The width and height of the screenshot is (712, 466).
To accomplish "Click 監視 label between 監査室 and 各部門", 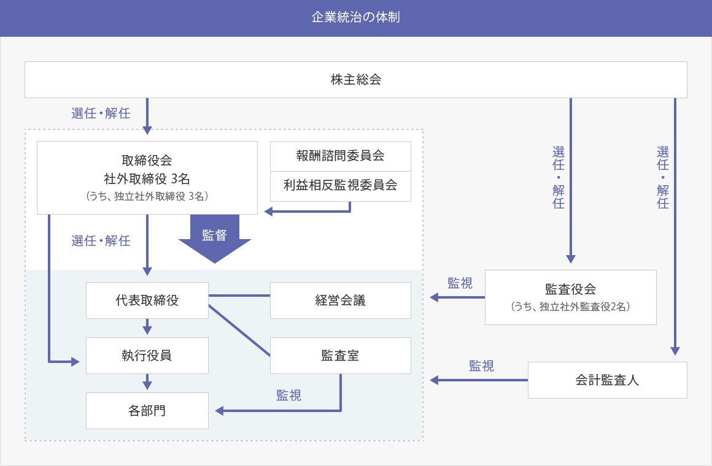I will point(289,395).
